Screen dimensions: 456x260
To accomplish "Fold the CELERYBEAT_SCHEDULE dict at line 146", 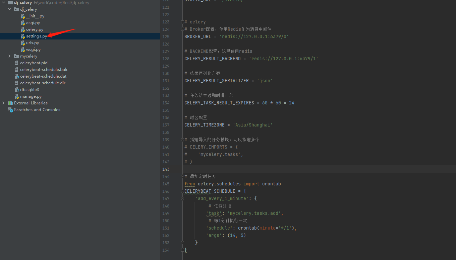I will click(x=182, y=191).
